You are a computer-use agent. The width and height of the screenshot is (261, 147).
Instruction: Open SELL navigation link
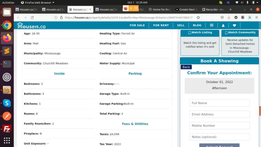181,25
